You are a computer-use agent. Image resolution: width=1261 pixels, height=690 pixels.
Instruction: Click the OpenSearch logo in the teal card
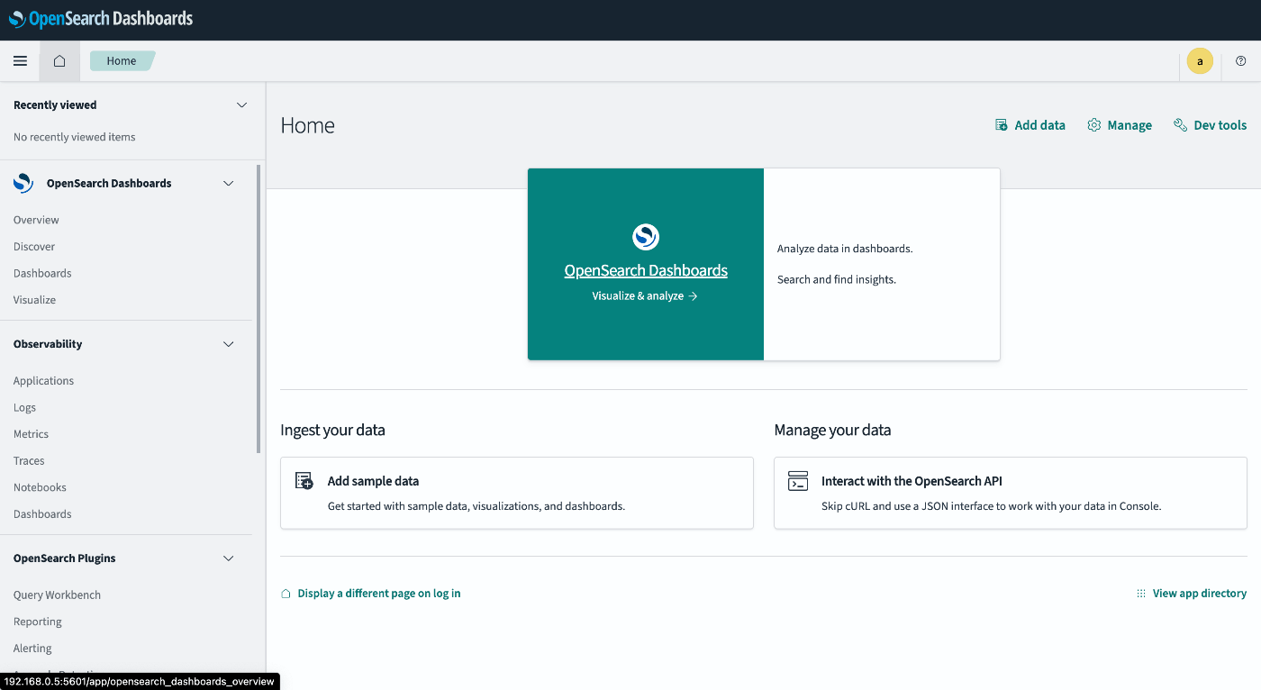(646, 237)
